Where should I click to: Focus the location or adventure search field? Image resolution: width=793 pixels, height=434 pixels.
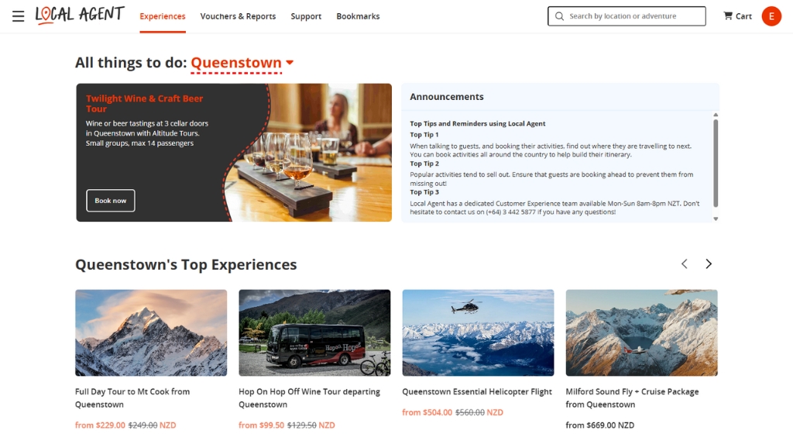click(627, 16)
